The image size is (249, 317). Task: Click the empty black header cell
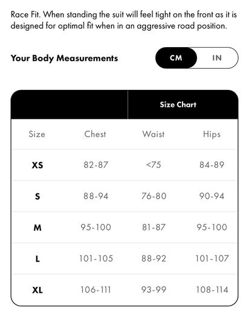(70, 104)
